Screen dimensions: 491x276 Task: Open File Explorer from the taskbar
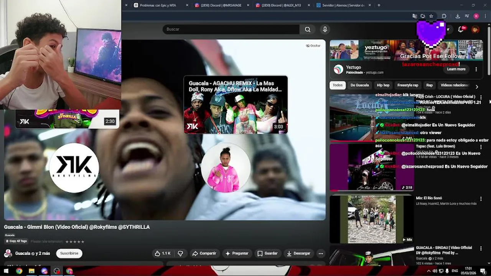coord(31,271)
